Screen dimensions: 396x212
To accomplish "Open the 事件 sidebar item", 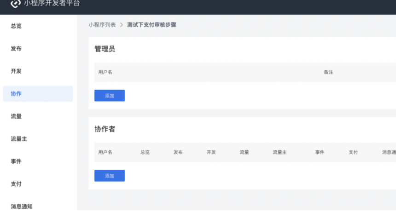I will click(x=16, y=161).
